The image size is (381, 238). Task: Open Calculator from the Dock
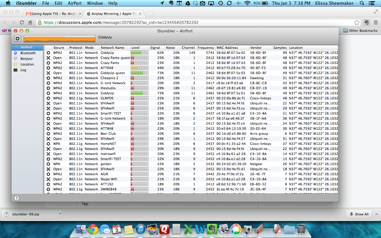[x=176, y=229]
